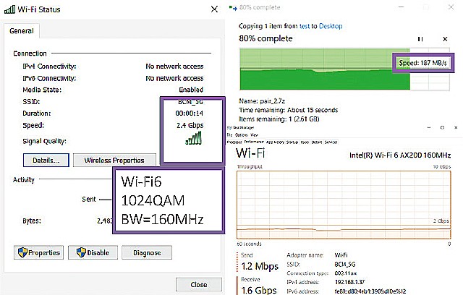
Task: Open the File menu in Task Manager
Action: tap(229, 134)
